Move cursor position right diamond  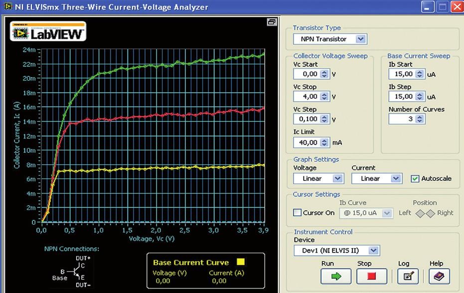pos(430,213)
